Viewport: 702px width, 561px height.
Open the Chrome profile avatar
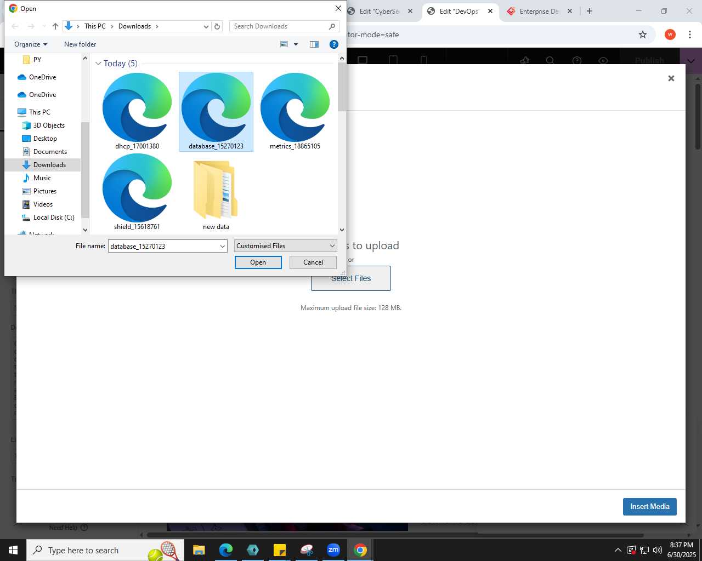670,35
